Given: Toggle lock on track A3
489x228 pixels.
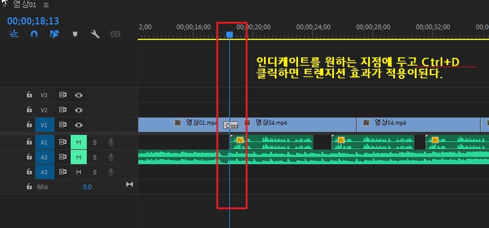Looking at the screenshot, I should pos(29,172).
